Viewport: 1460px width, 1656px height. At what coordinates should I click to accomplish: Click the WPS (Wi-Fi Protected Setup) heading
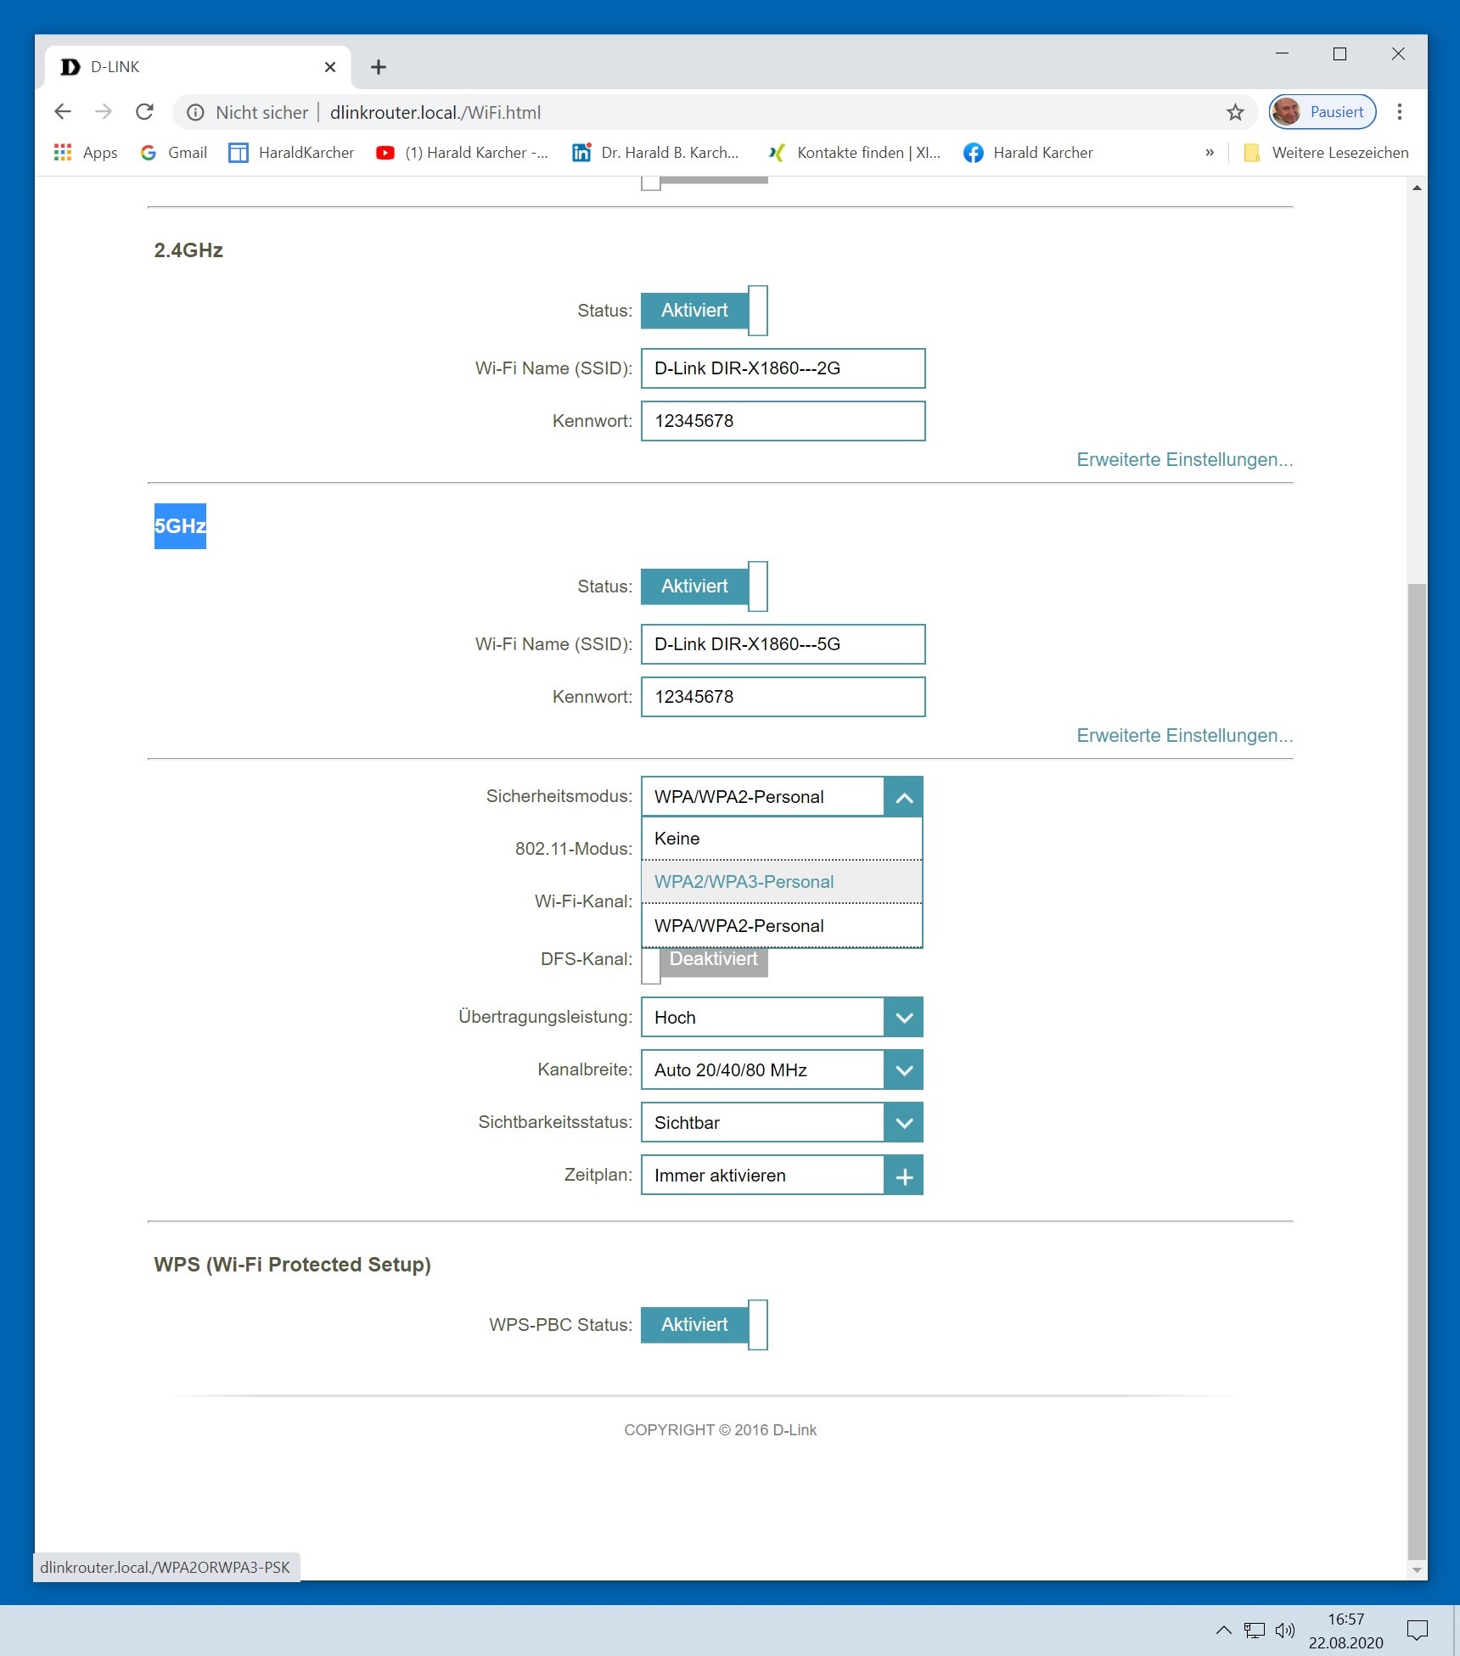click(x=293, y=1265)
